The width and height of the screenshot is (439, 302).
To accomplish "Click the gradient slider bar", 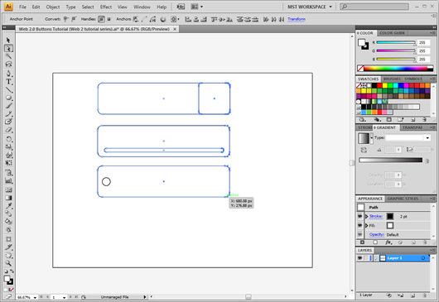I will (391, 160).
